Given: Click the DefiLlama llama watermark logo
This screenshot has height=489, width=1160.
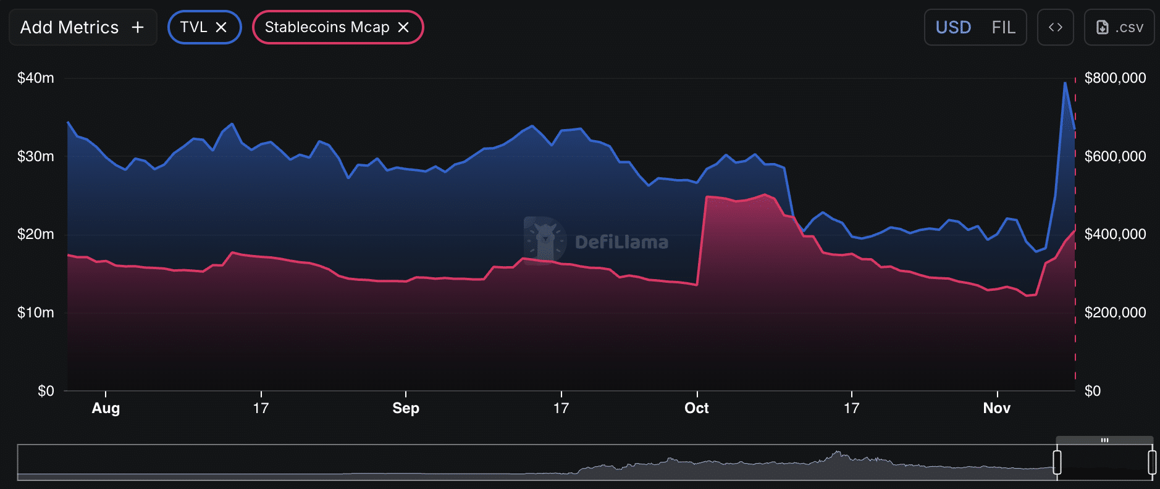Looking at the screenshot, I should click(x=545, y=240).
